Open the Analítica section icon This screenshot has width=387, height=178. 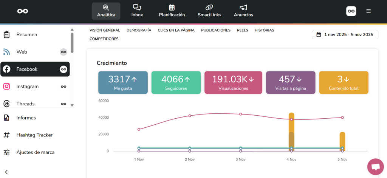[106, 8]
